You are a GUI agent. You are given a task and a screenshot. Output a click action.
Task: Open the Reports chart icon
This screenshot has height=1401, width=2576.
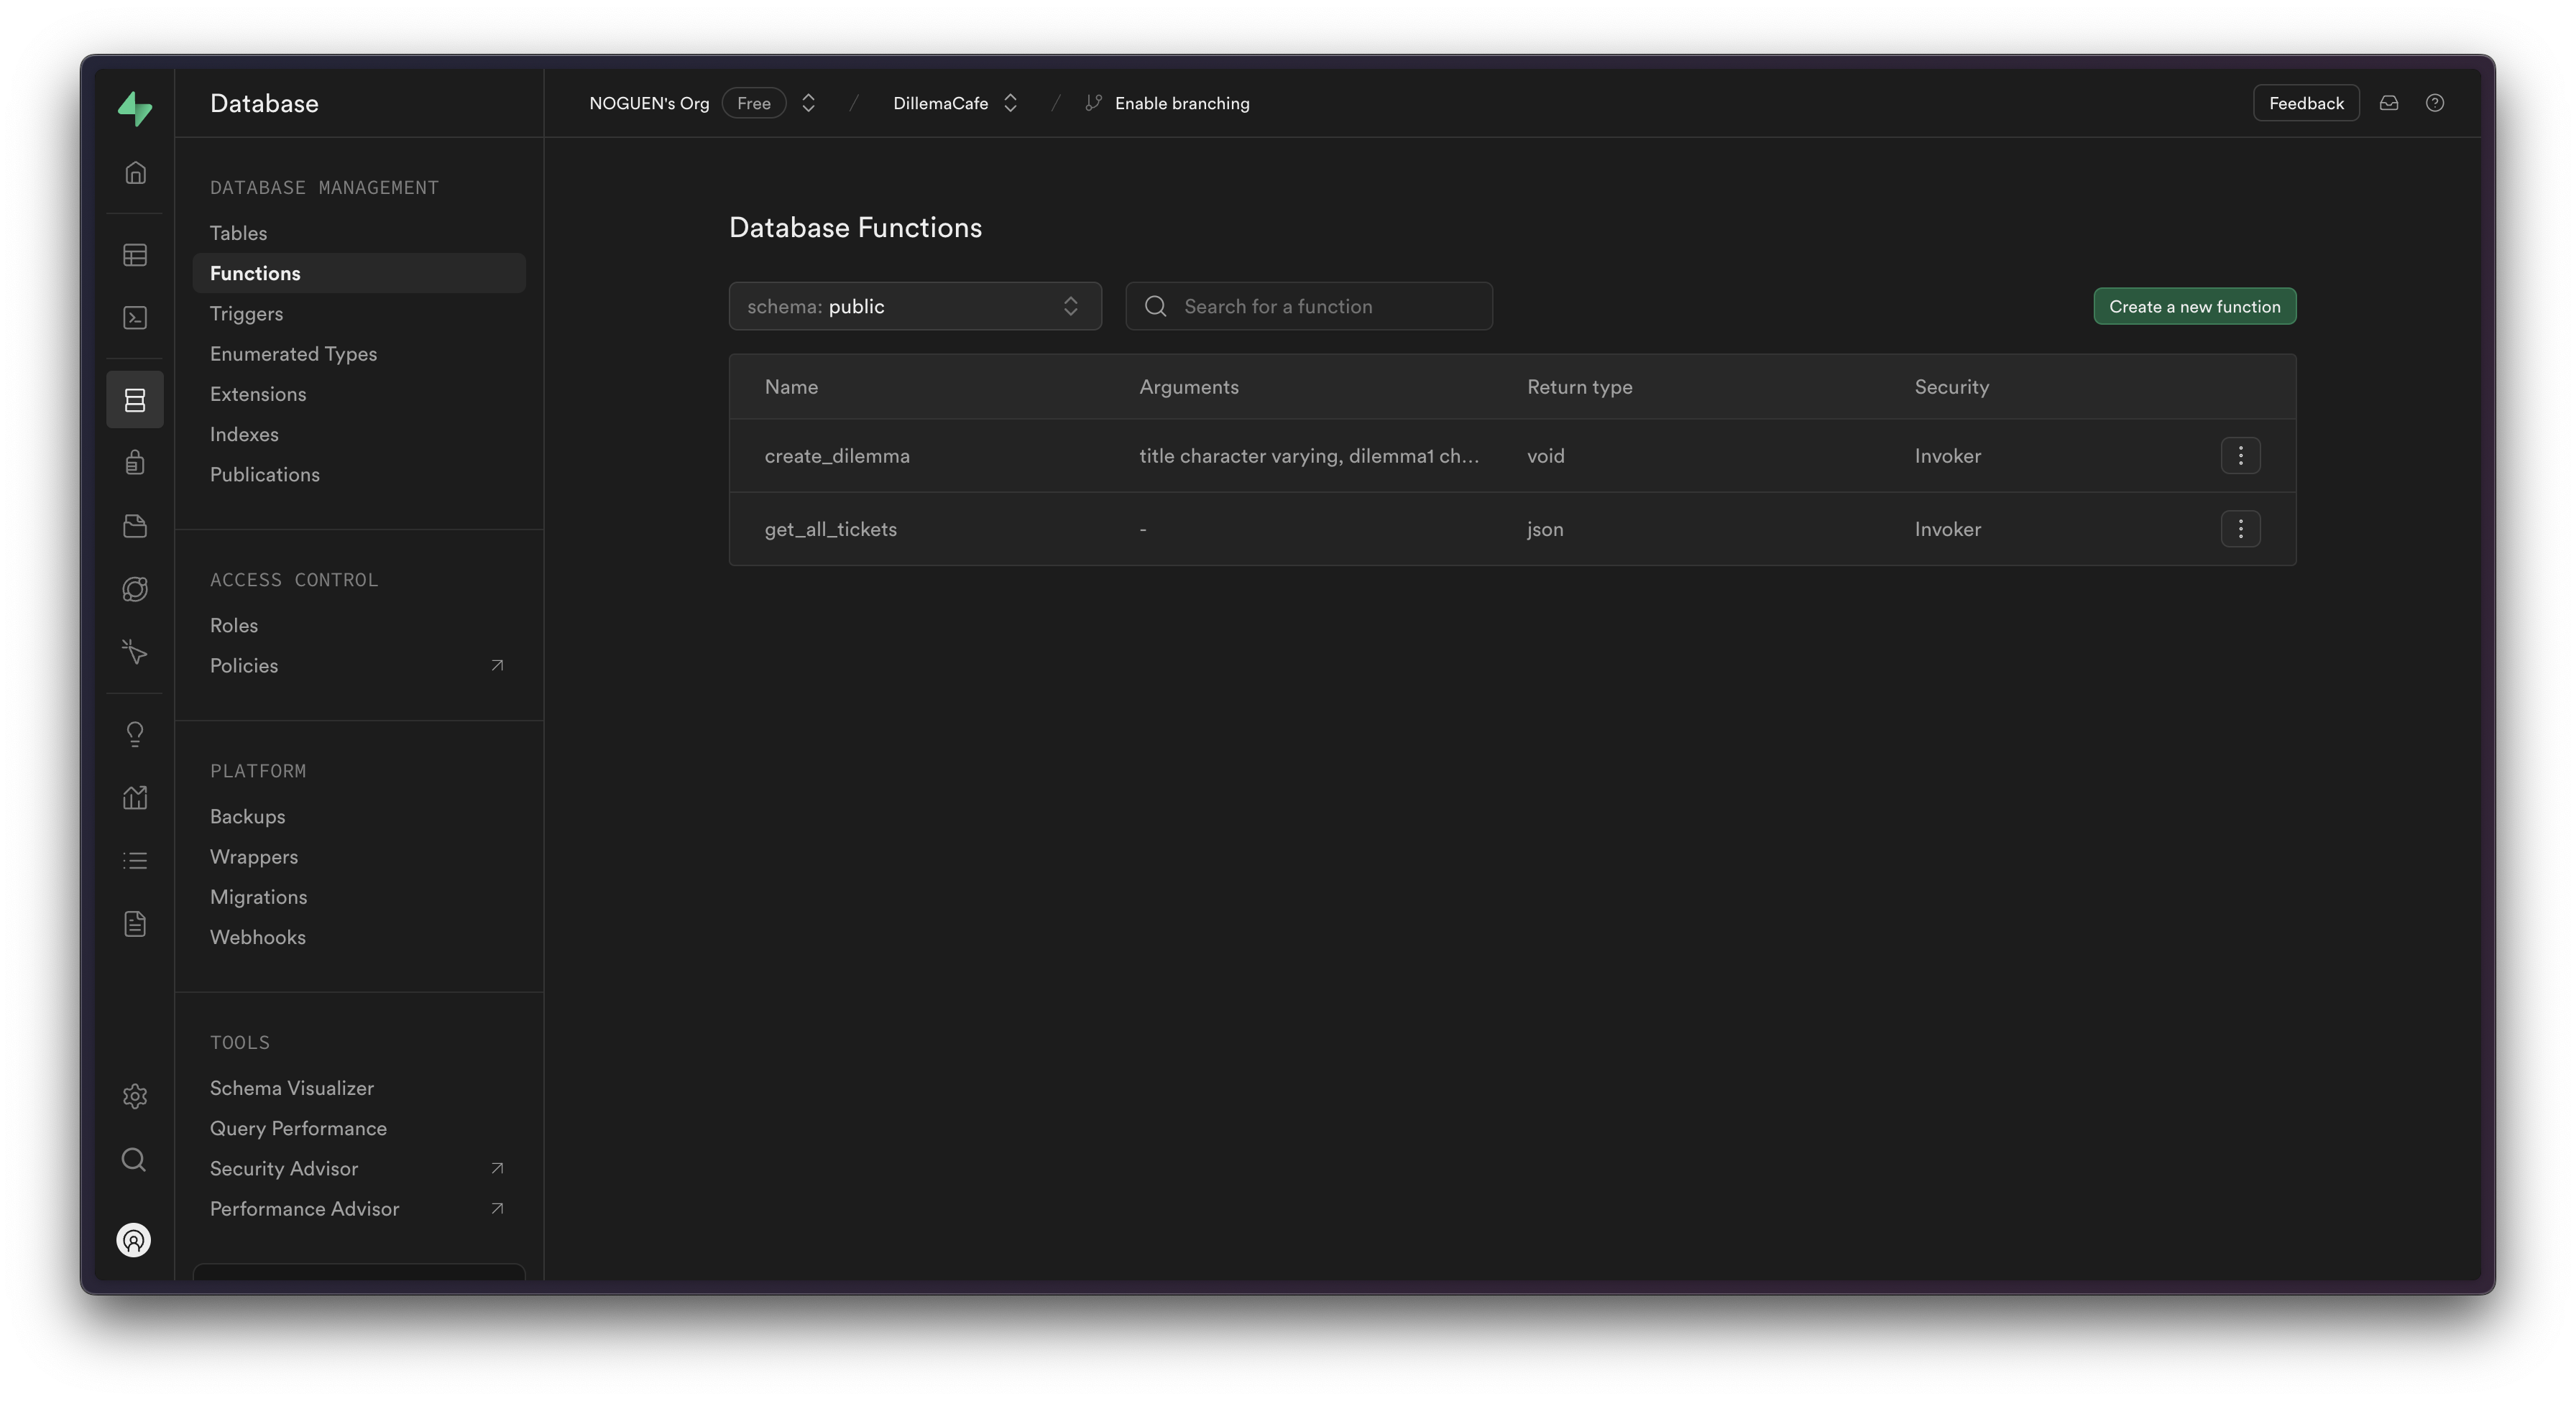coord(135,797)
